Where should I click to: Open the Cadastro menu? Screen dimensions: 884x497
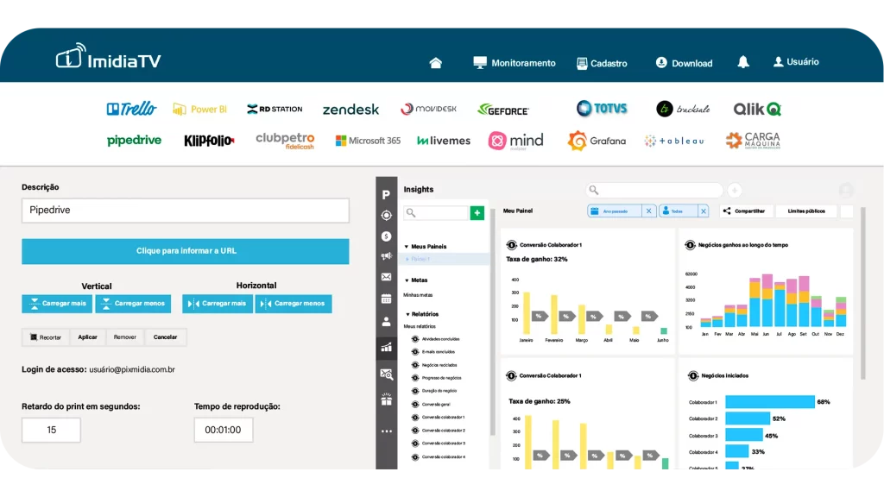point(602,63)
